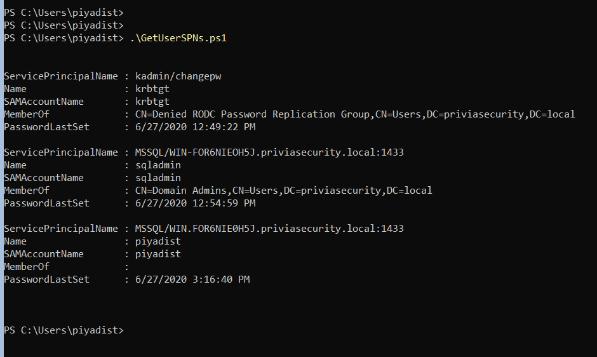Click the MSSQL/WIN.FOR6NIE0H5J SPN for piyadist
Image resolution: width=597 pixels, height=357 pixels.
[x=269, y=229]
